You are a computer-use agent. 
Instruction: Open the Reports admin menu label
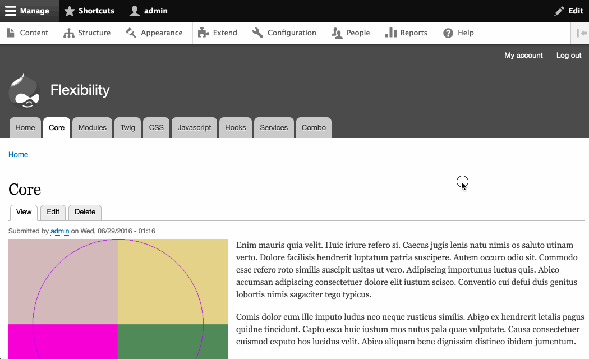[x=413, y=33]
